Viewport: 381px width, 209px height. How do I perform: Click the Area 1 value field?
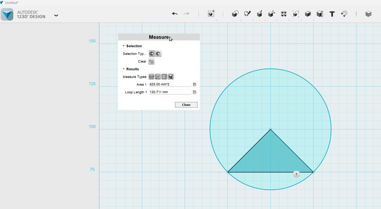pos(170,85)
